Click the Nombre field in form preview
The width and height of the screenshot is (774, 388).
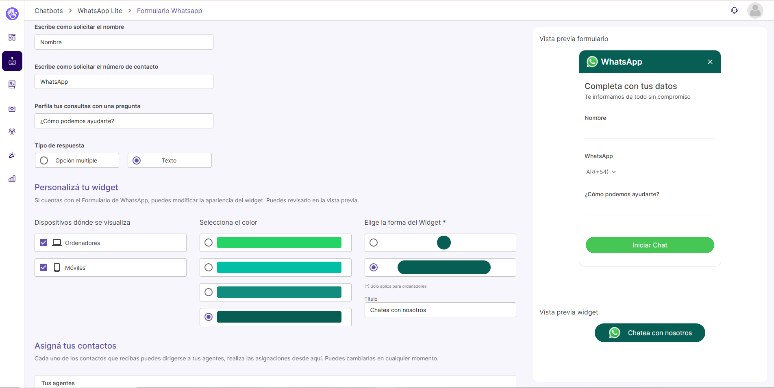click(650, 132)
